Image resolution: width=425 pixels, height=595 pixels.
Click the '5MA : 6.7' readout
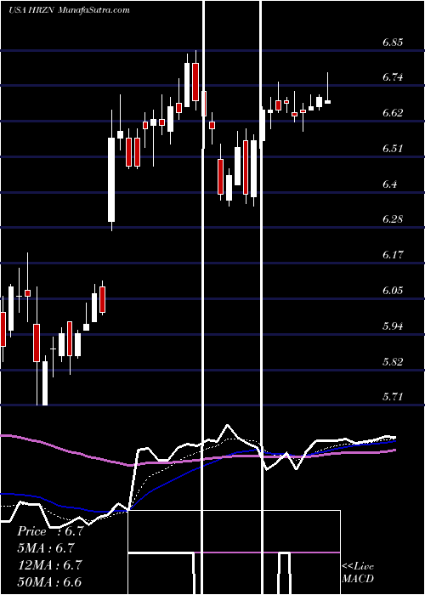(46, 548)
